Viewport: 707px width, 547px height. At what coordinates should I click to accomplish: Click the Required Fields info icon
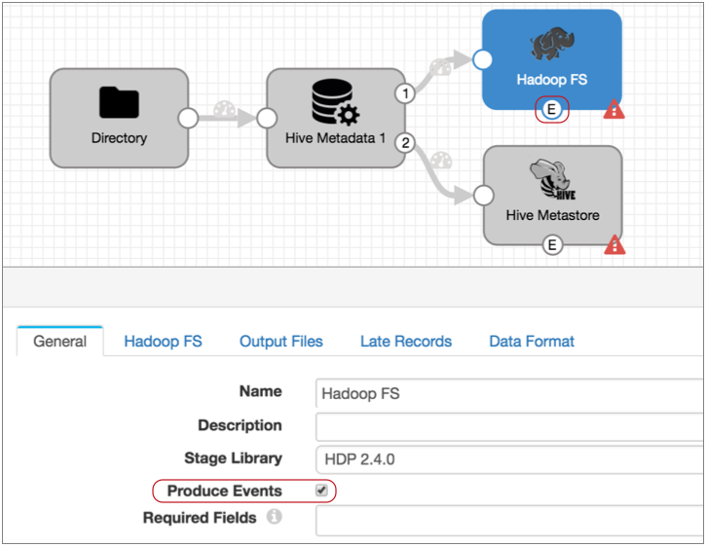click(x=274, y=517)
